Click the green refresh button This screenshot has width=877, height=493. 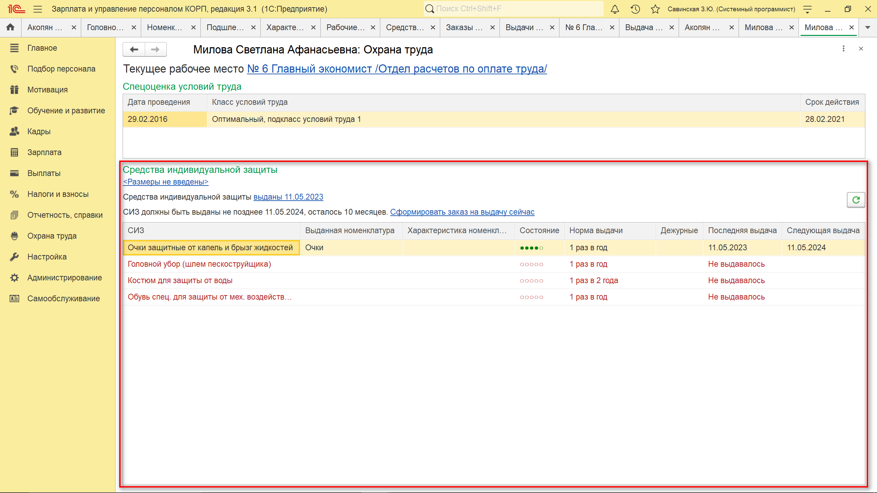tap(856, 200)
